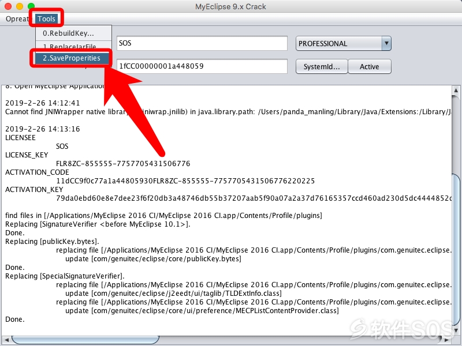This screenshot has height=346, width=462.
Task: Click the LICENSE_KEY label in log
Action: click(27, 155)
